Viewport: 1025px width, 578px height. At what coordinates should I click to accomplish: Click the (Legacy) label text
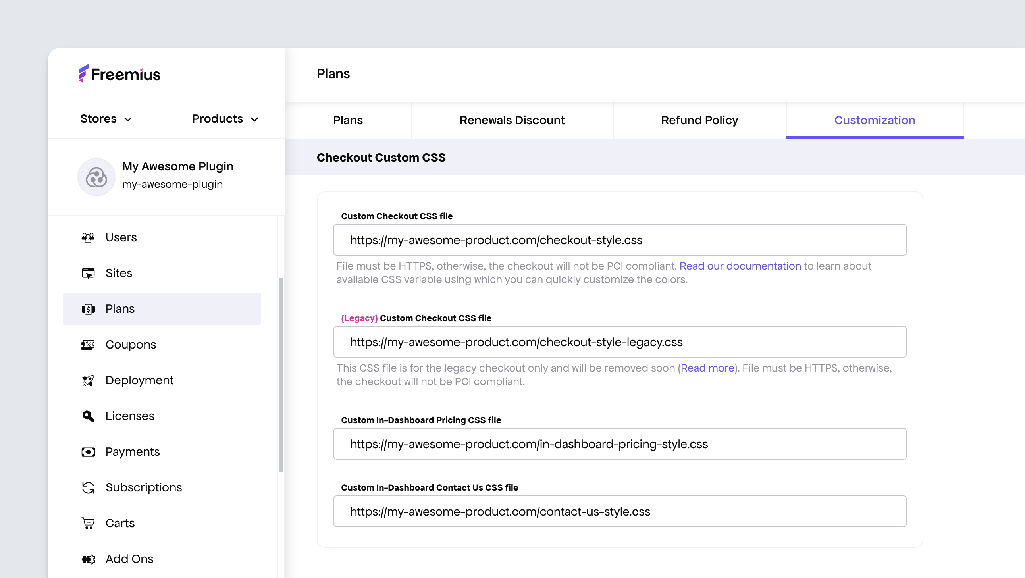pyautogui.click(x=359, y=318)
